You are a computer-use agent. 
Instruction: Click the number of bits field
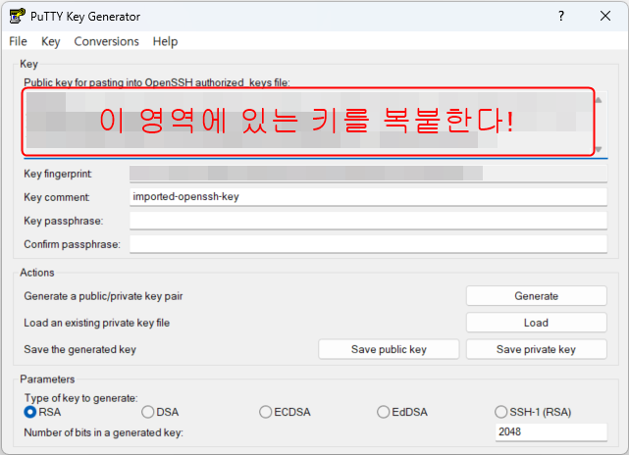551,432
